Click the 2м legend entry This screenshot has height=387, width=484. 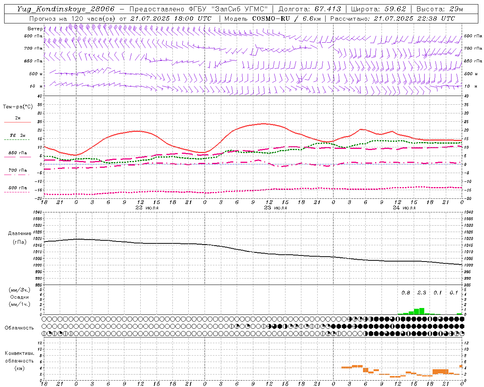[x=18, y=118]
